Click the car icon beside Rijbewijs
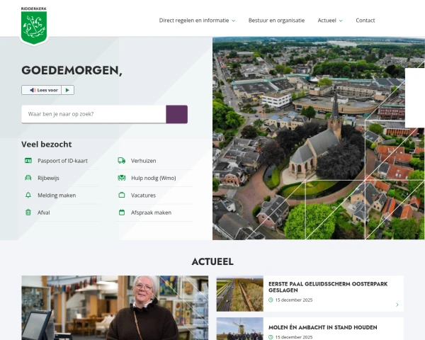425x340 pixels. 28,178
